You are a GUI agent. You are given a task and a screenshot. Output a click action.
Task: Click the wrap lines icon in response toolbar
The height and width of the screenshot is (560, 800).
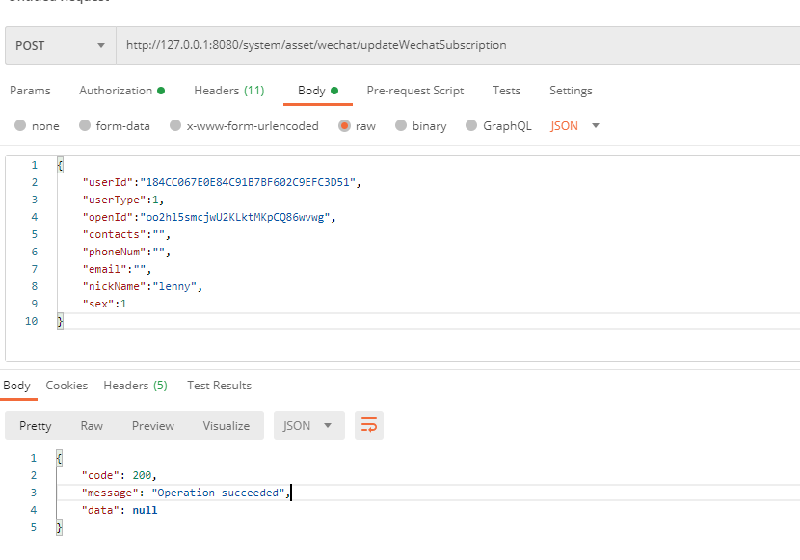368,425
